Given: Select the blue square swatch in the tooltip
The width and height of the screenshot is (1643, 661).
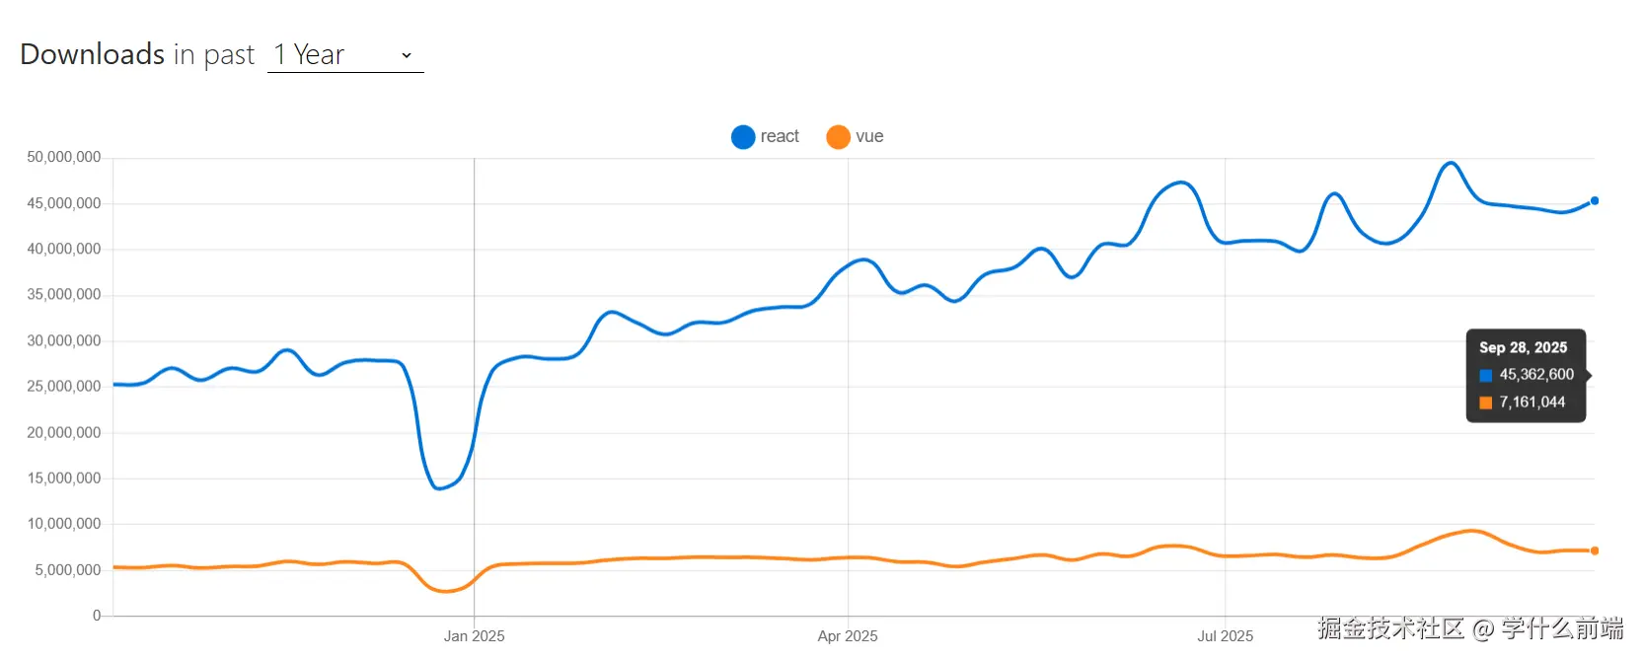Looking at the screenshot, I should pos(1484,375).
